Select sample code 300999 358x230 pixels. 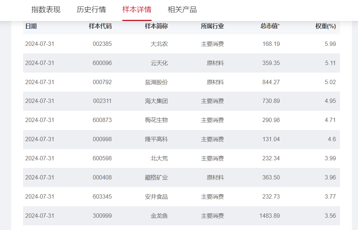tap(102, 216)
